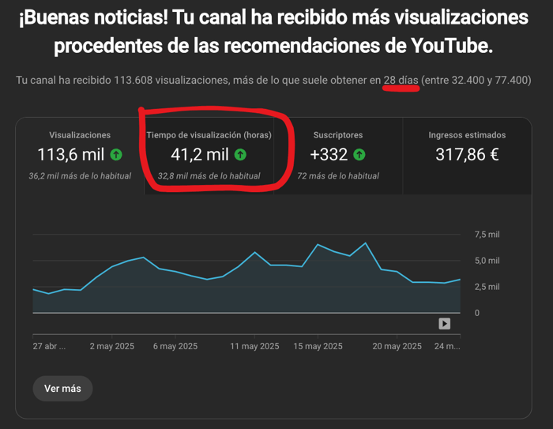Select the Suscriptores metric tab
Screen dimensions: 553x429
pyautogui.click(x=338, y=156)
